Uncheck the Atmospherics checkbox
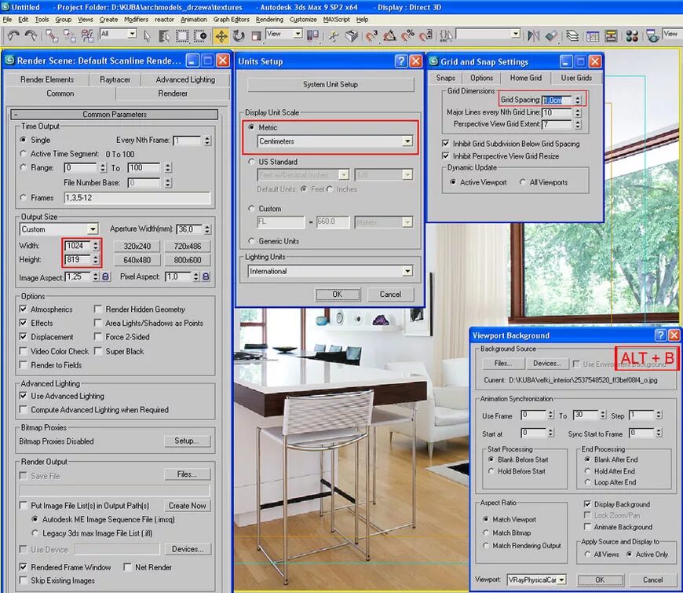The height and width of the screenshot is (593, 683). click(x=23, y=309)
